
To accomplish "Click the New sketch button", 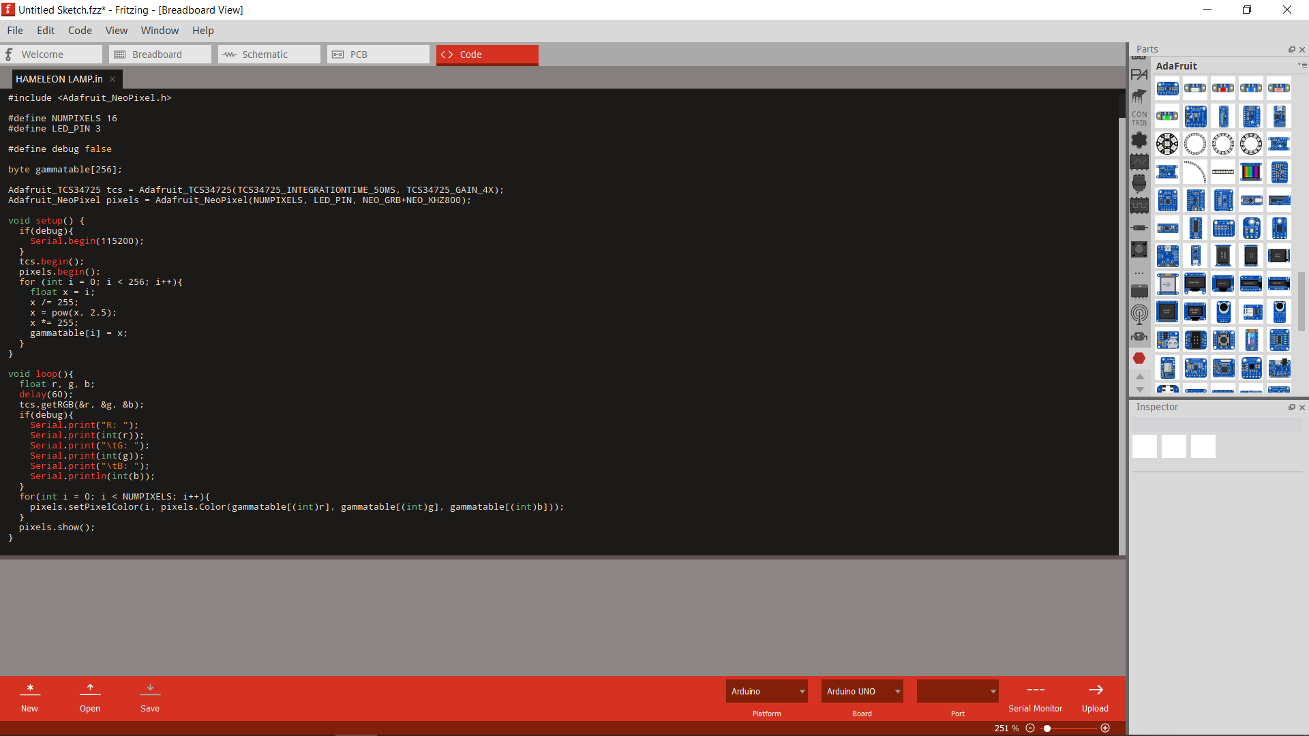I will pyautogui.click(x=30, y=698).
